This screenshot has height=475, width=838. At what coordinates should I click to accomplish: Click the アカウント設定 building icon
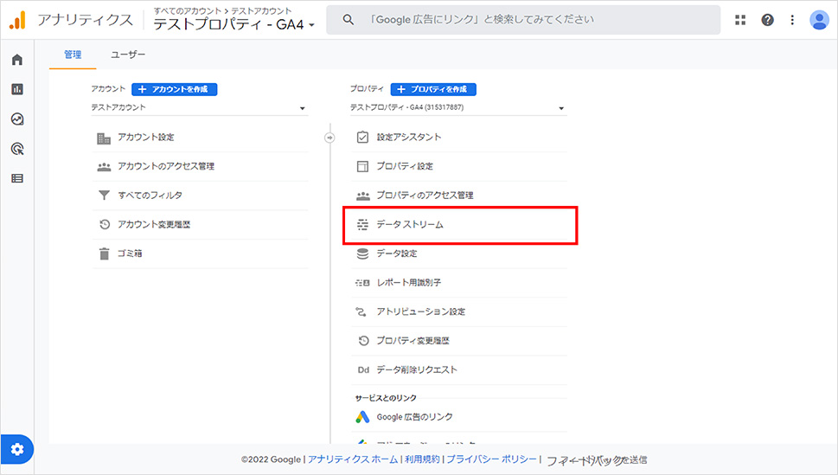pos(104,138)
